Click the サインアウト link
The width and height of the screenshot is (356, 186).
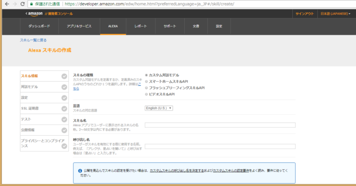coord(304,14)
